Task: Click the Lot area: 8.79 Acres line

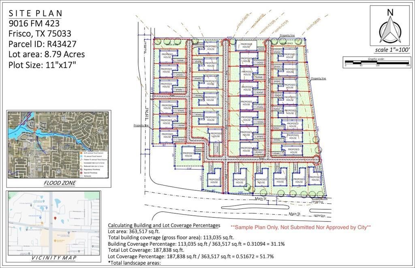Action: [x=47, y=54]
